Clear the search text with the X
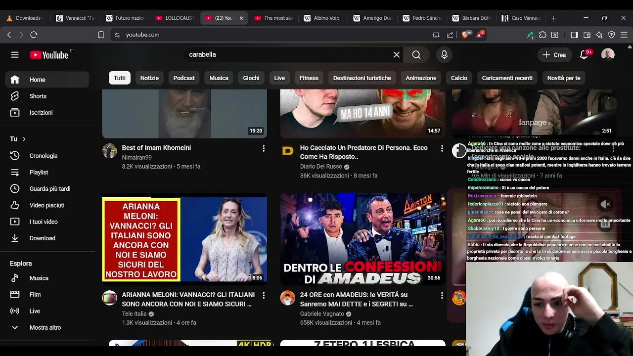Viewport: 633px width, 356px height. pos(397,55)
